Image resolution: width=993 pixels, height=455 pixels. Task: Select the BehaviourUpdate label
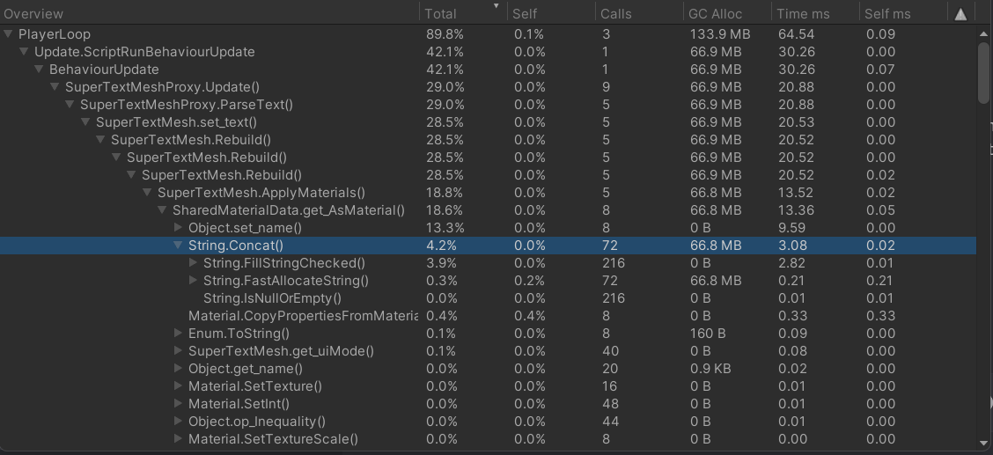[x=104, y=70]
